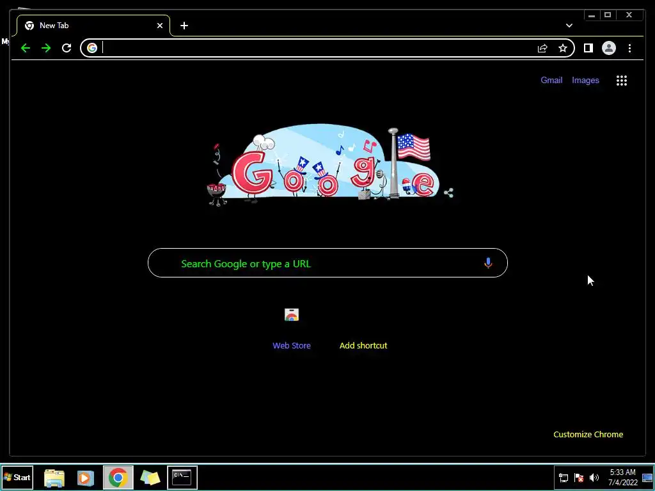Open the volume speaker tray icon
Screen dimensions: 655x491
594,478
